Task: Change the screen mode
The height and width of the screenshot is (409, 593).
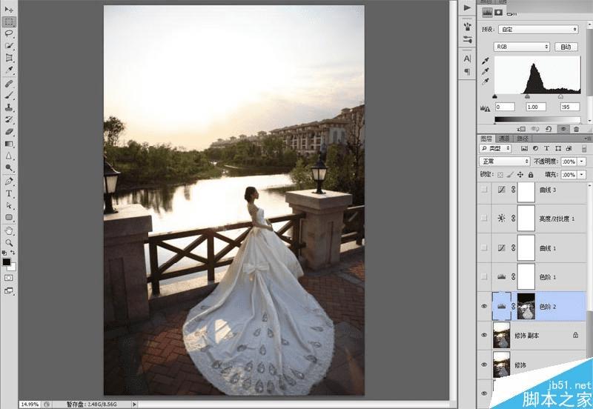Action: [8, 290]
